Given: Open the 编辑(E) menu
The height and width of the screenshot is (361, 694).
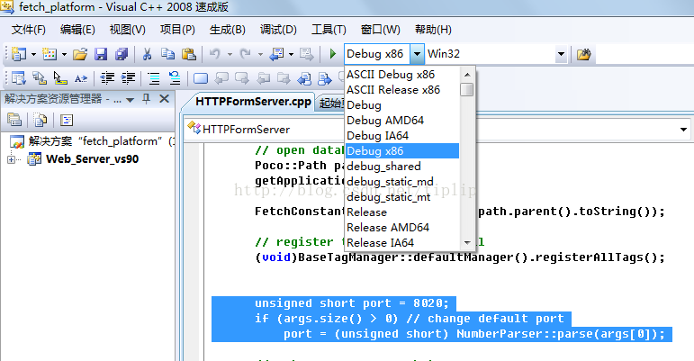Looking at the screenshot, I should coord(77,30).
